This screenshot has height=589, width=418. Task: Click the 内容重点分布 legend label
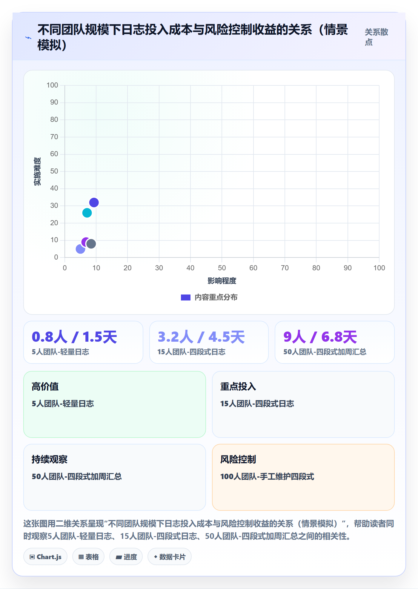[x=216, y=297]
